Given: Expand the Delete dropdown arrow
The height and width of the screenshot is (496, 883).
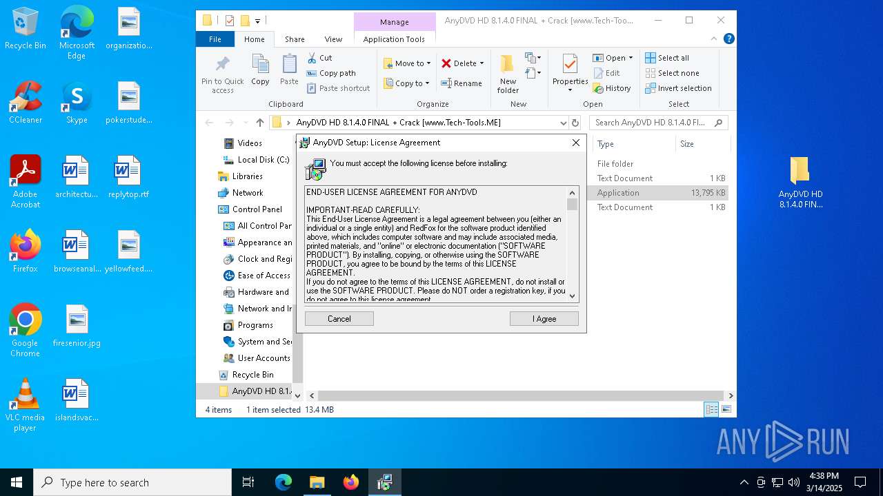Looking at the screenshot, I should pos(482,63).
